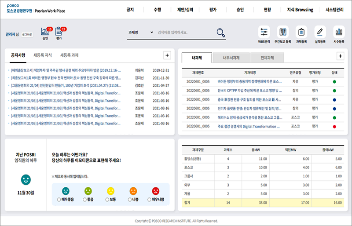
Task: Click the magnifying glass search icon
Action: [x=220, y=33]
